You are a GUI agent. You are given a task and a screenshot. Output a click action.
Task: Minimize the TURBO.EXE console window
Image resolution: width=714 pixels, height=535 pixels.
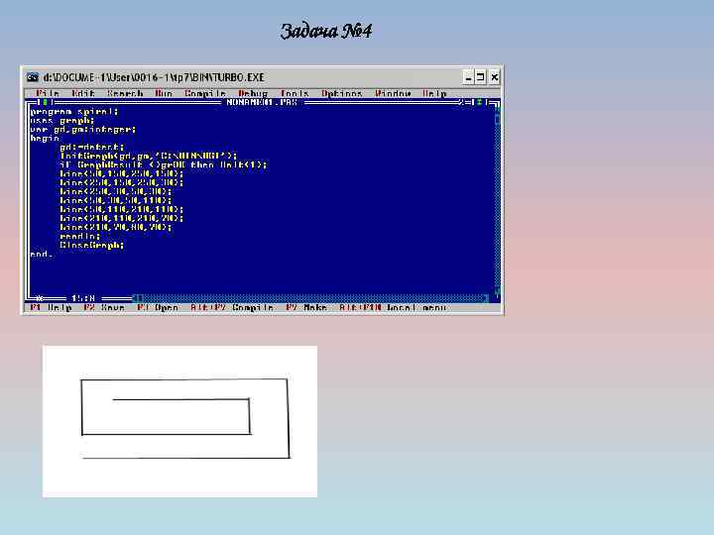(468, 77)
